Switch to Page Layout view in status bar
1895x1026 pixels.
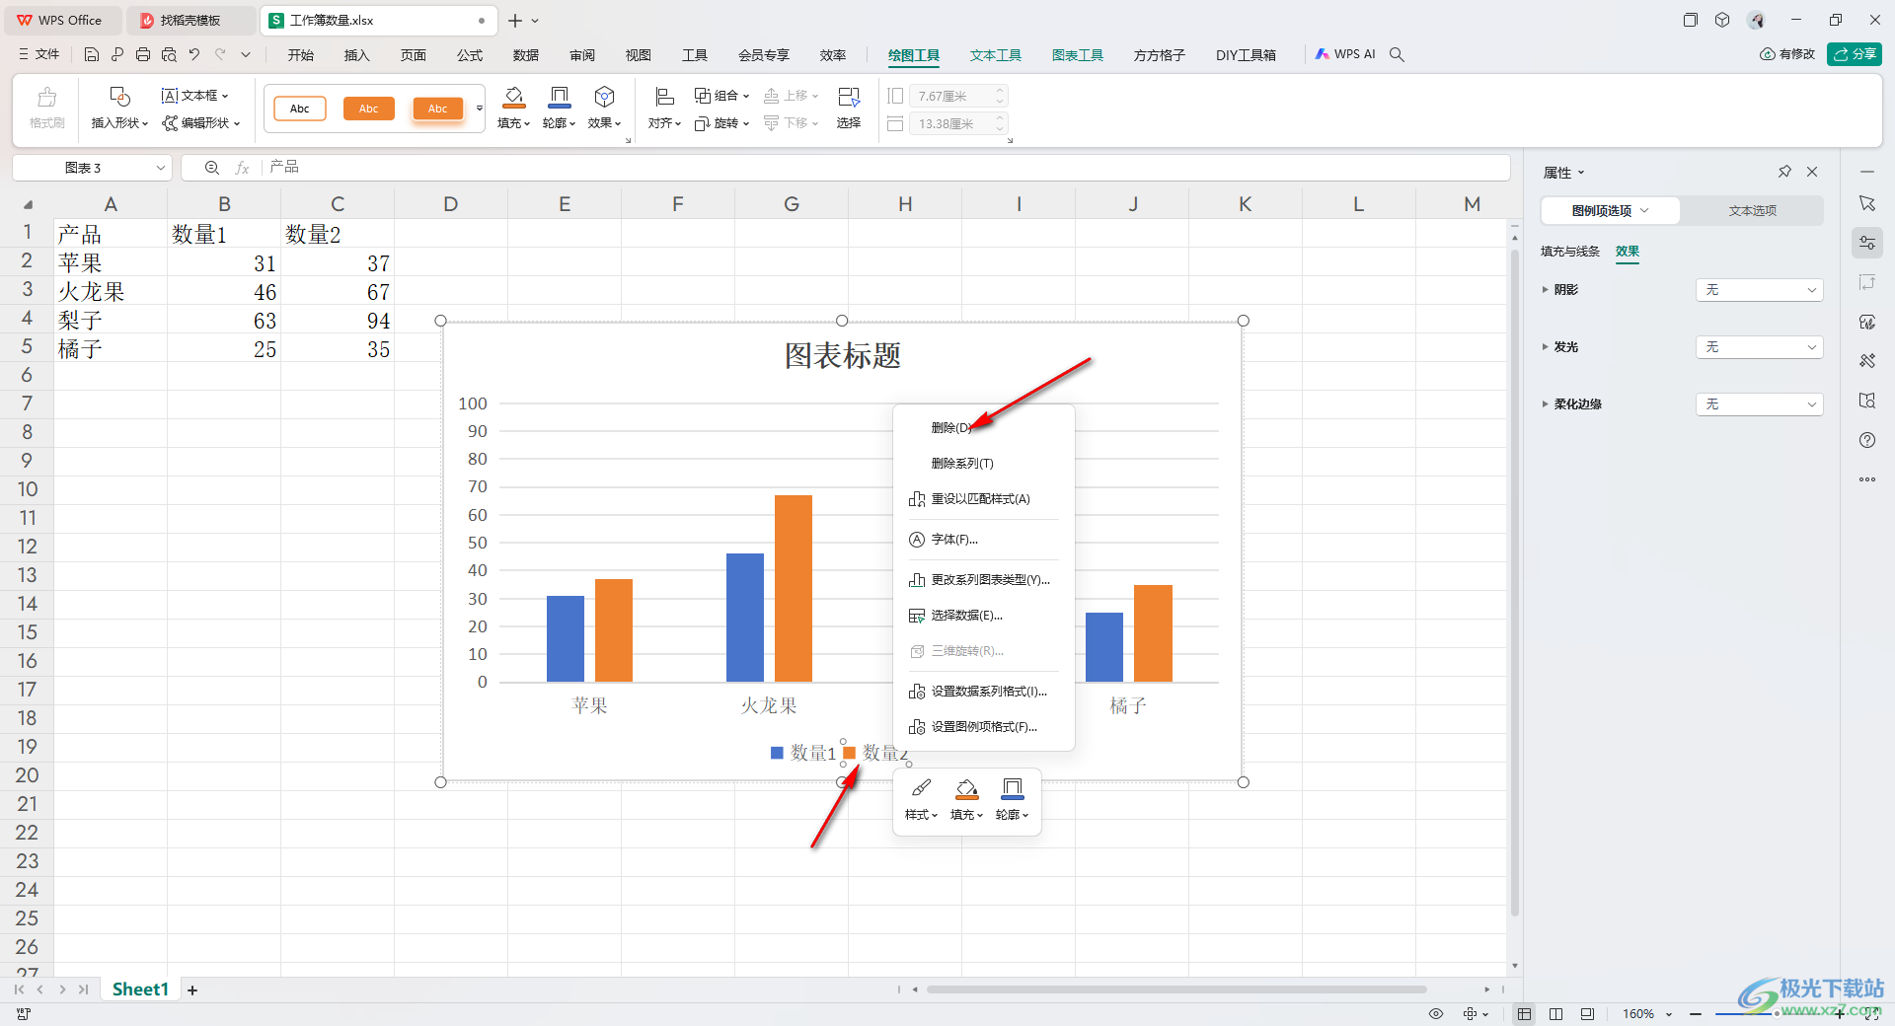pyautogui.click(x=1556, y=1013)
